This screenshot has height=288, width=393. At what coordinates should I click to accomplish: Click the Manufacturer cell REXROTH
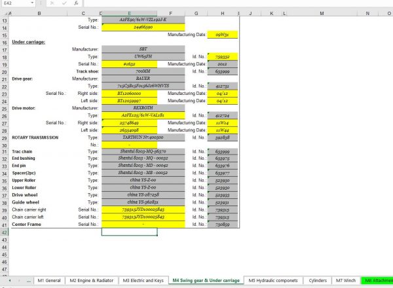pyautogui.click(x=143, y=108)
